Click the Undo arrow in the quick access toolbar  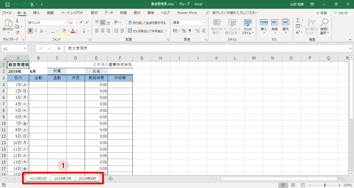pos(15,4)
